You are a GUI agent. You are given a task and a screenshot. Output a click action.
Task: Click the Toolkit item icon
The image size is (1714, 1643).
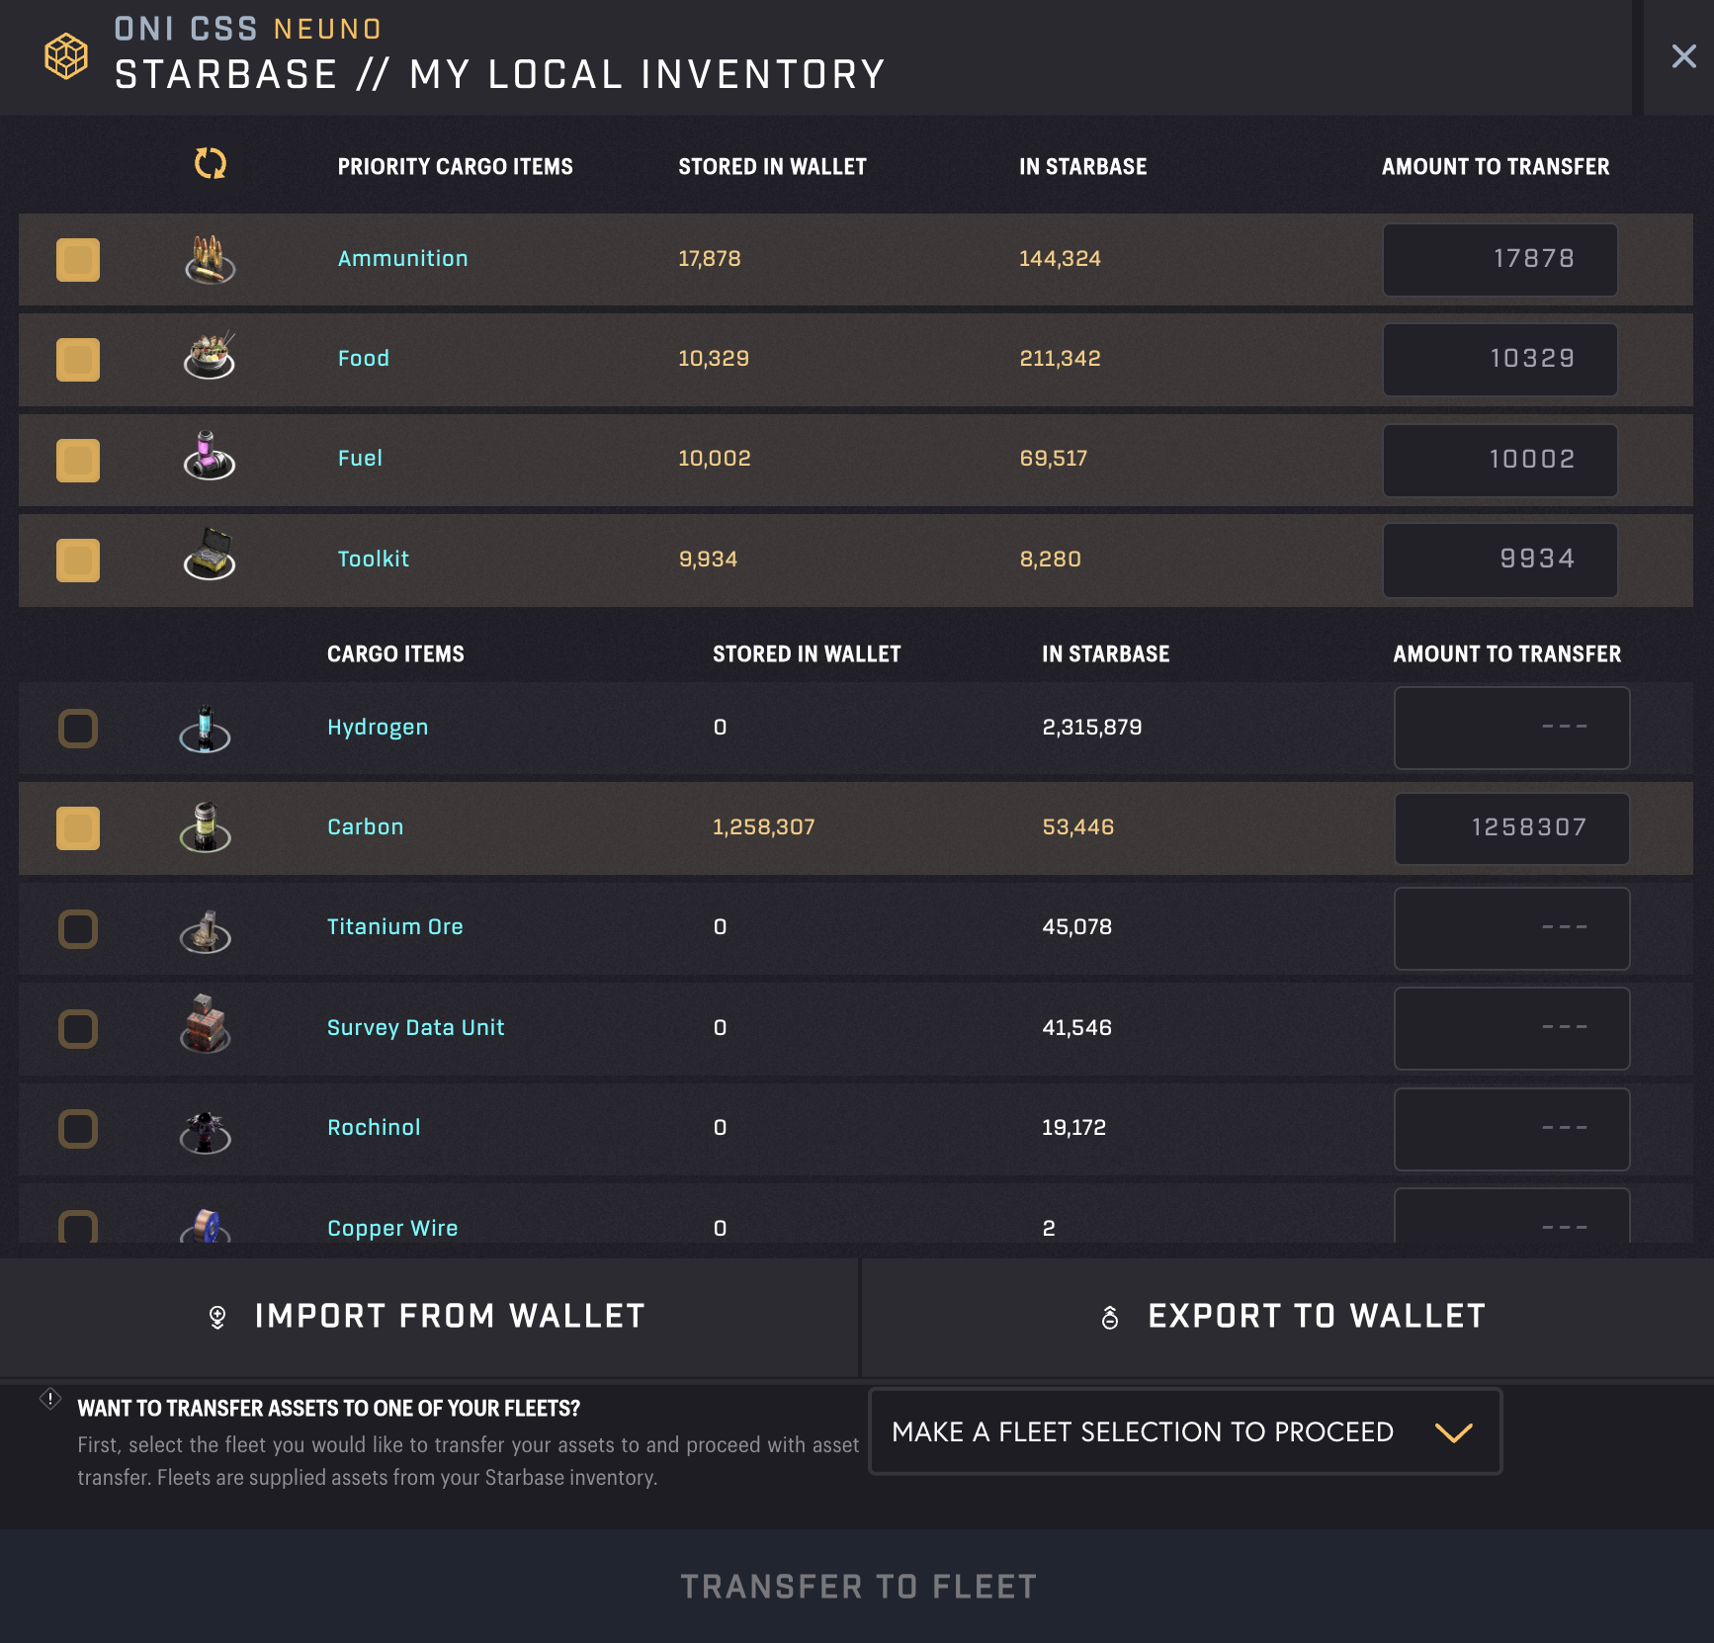click(x=210, y=554)
